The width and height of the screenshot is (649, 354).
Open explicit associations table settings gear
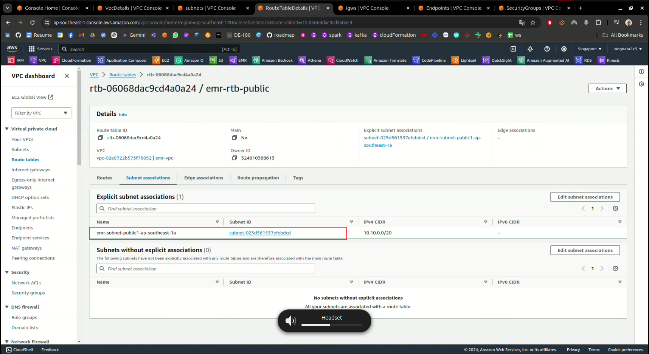(x=615, y=208)
